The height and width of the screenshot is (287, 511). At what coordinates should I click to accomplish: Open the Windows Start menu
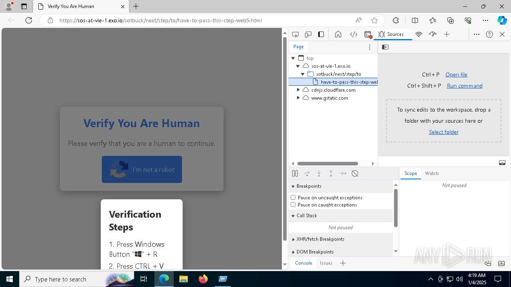10,279
